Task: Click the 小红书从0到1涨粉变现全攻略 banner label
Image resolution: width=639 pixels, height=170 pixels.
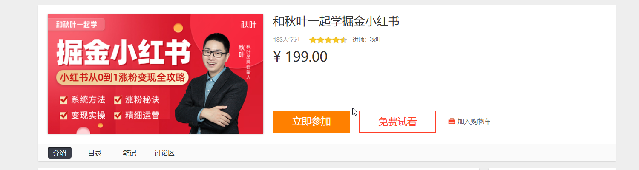Action: [x=122, y=77]
